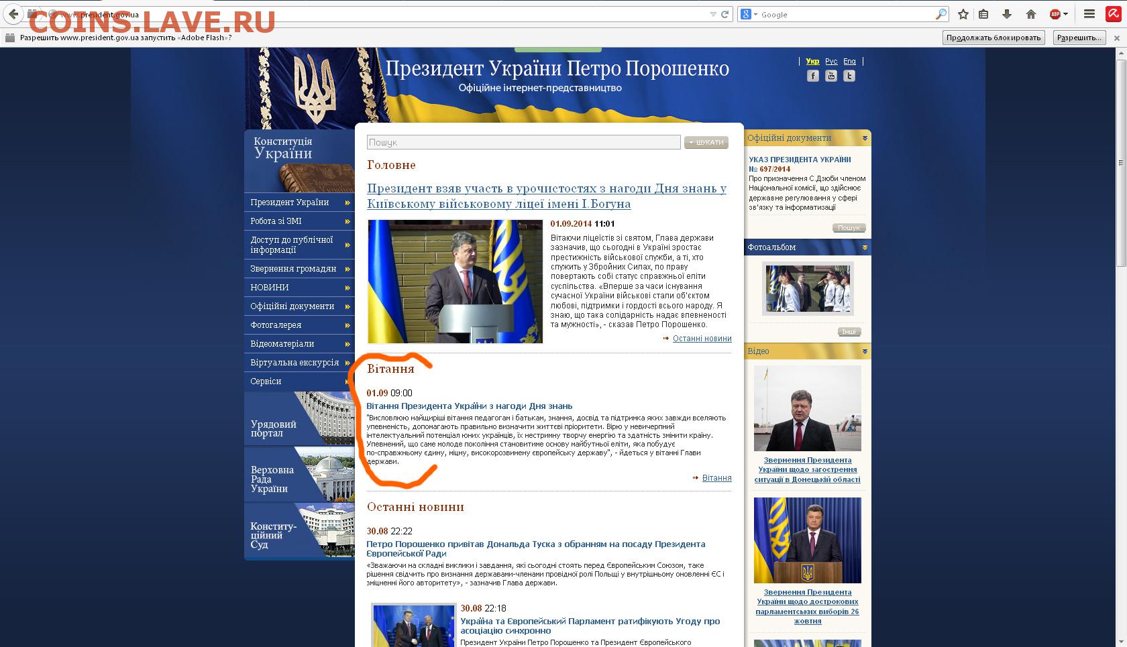Switch site language to Рус

831,61
